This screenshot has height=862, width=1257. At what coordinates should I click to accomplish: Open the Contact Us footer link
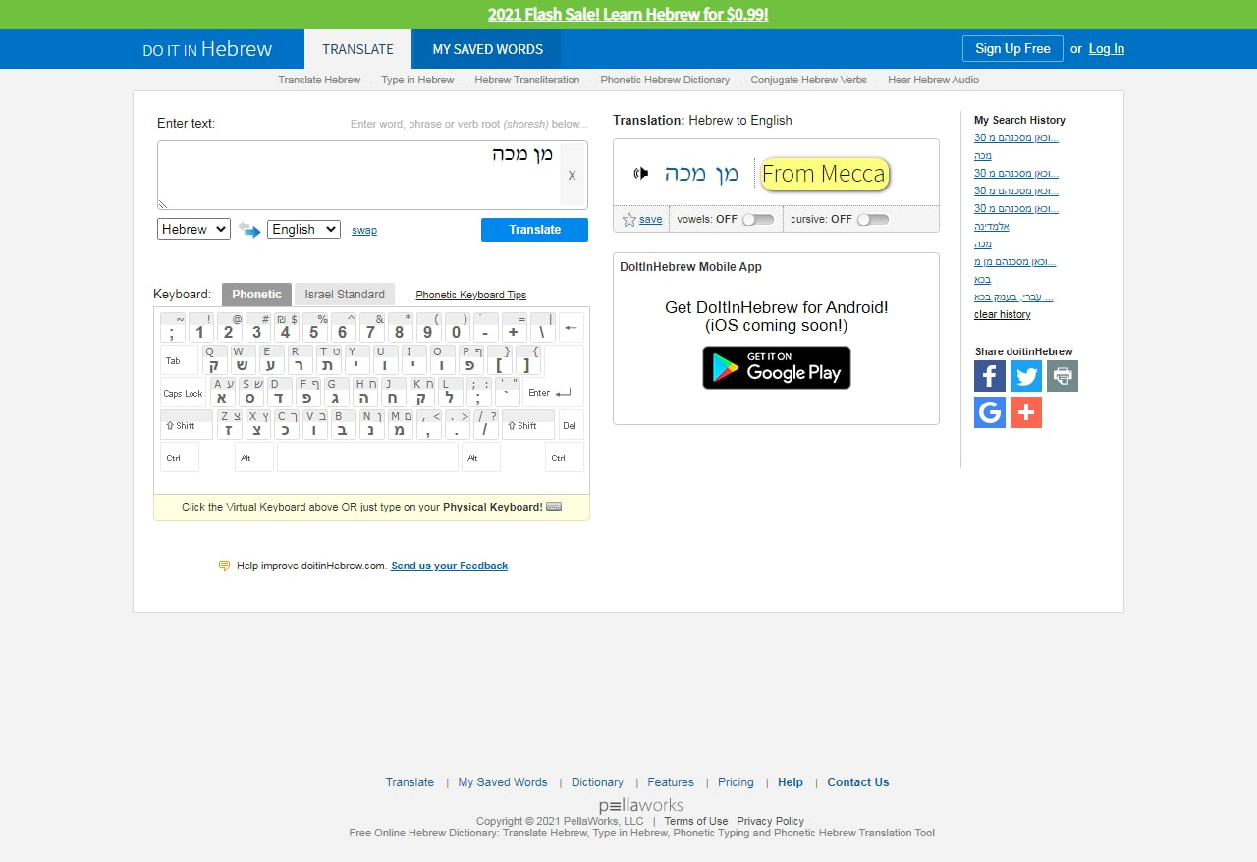click(x=858, y=782)
